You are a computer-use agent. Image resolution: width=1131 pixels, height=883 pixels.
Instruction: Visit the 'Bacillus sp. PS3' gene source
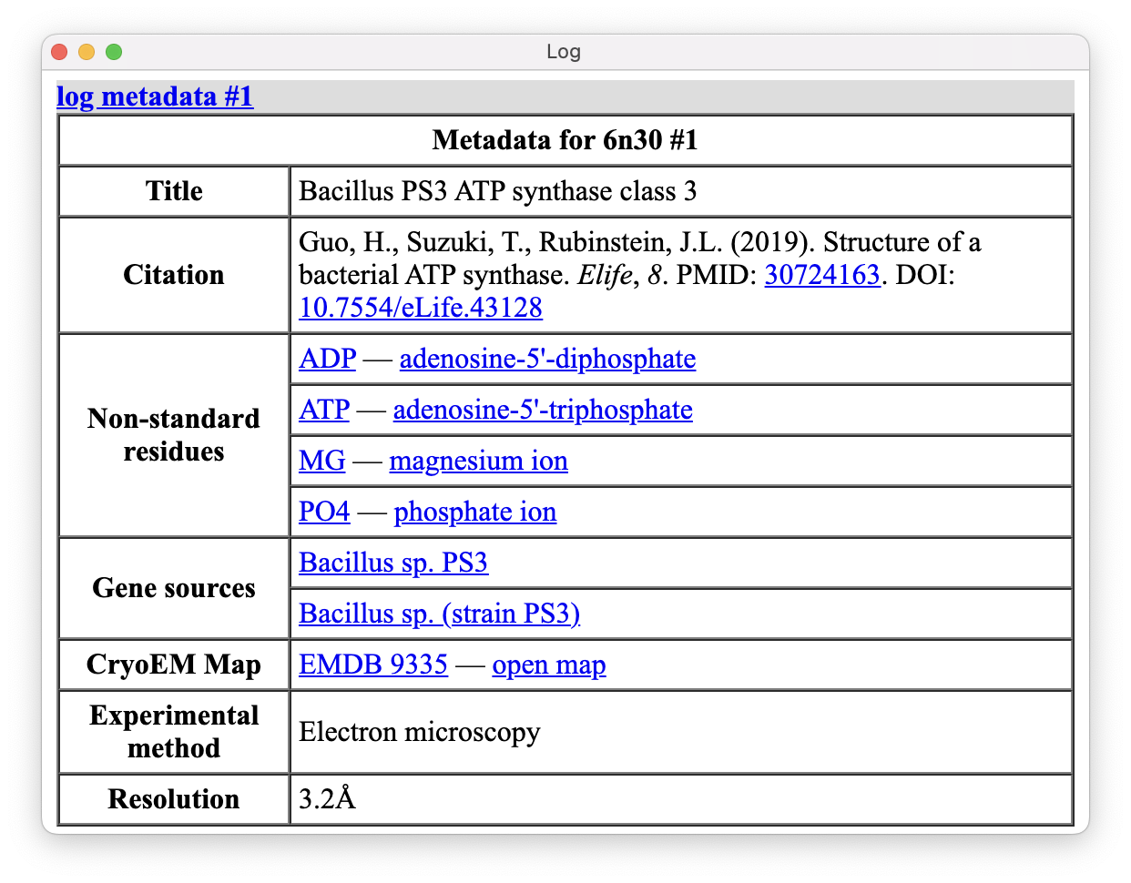click(393, 563)
